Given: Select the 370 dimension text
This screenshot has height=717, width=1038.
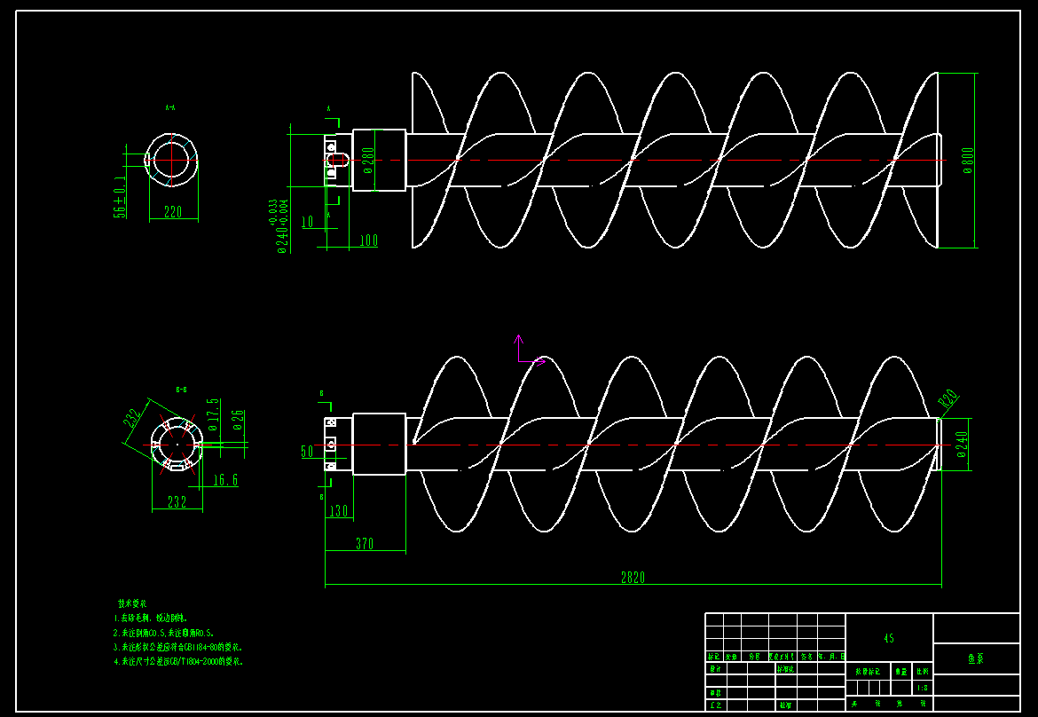Looking at the screenshot, I should coord(365,544).
